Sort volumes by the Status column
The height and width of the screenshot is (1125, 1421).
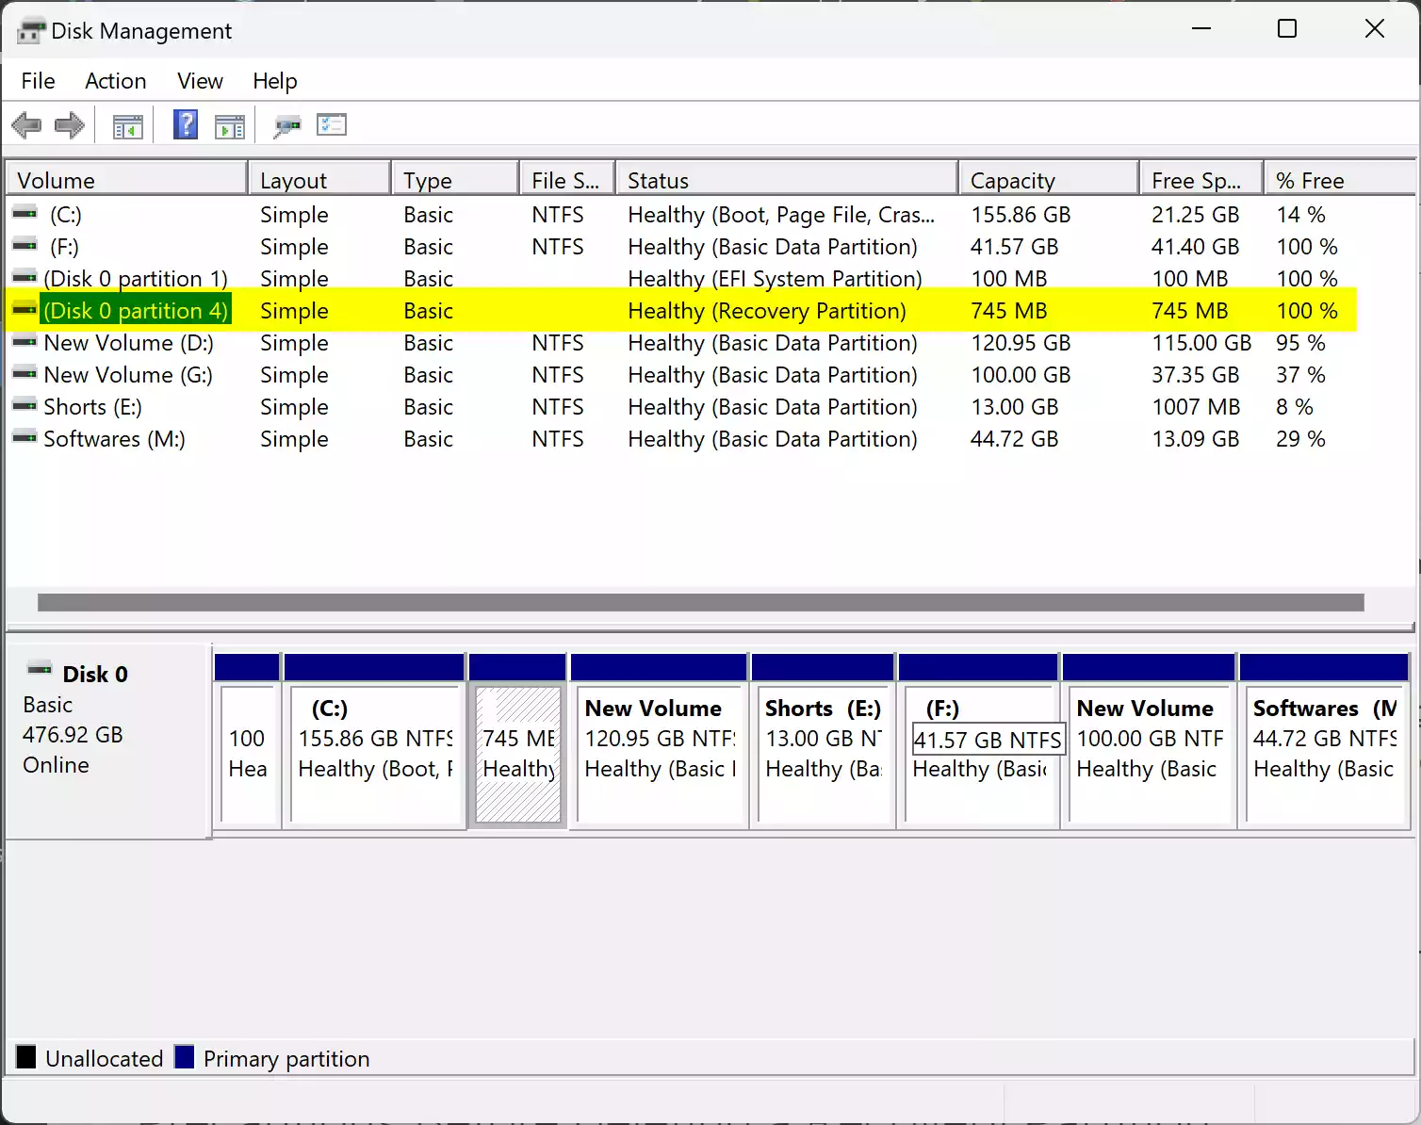658,179
